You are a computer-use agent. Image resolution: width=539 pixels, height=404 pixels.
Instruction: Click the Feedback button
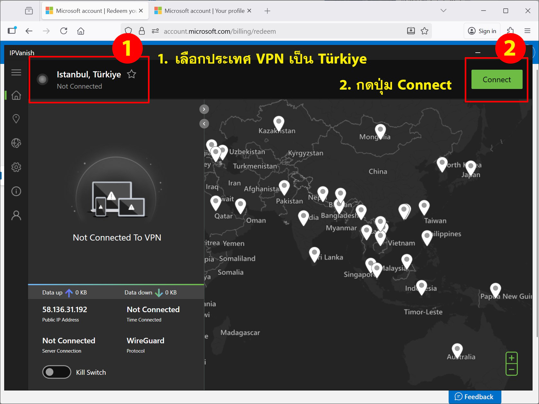(475, 397)
